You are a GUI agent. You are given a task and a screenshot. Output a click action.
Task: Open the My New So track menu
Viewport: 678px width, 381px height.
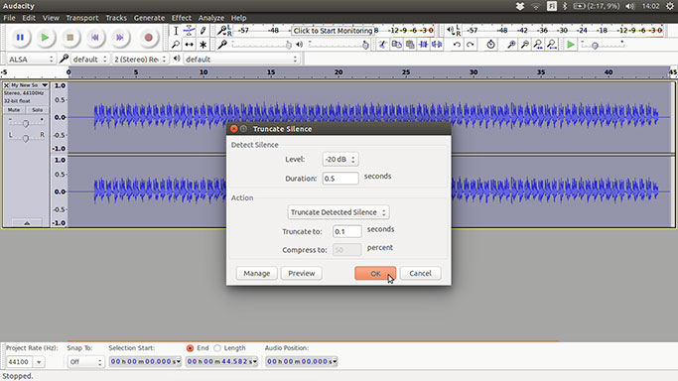click(29, 85)
